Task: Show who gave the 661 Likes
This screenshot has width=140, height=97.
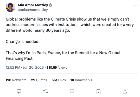Action: click(x=59, y=80)
